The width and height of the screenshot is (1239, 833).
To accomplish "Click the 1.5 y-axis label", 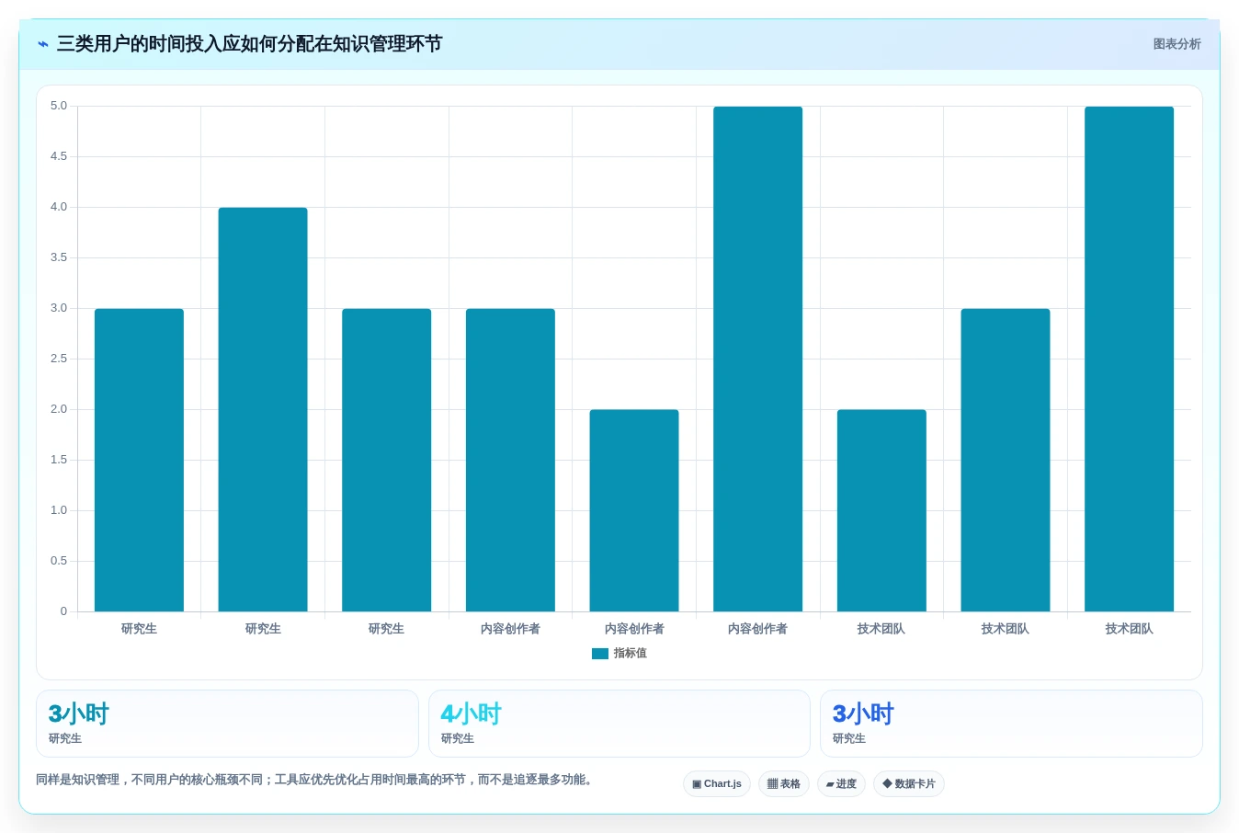I will [59, 460].
